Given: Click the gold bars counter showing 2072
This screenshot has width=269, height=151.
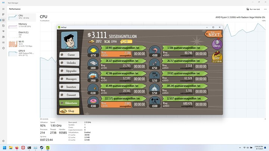Looking at the screenshot, I should coord(95,41).
